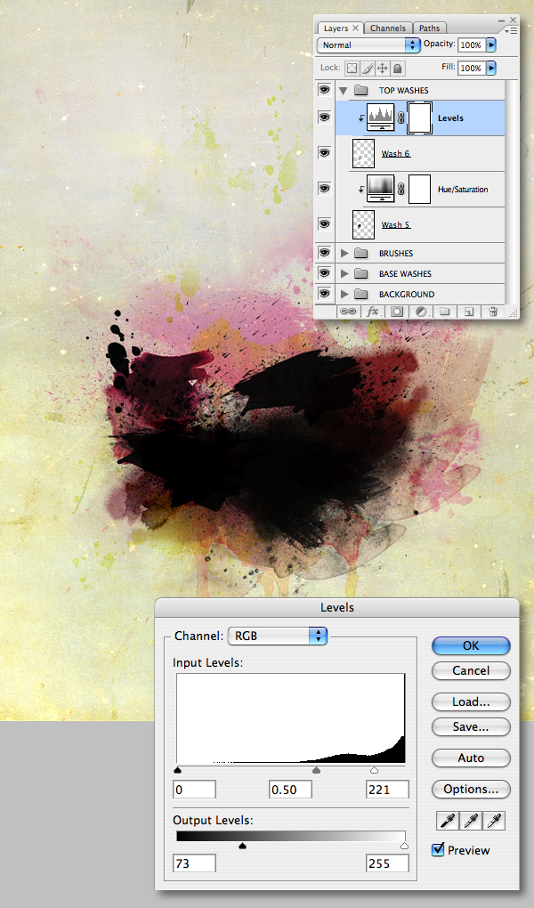
Task: Collapse the TOP WASHES group triangle
Action: pyautogui.click(x=343, y=90)
